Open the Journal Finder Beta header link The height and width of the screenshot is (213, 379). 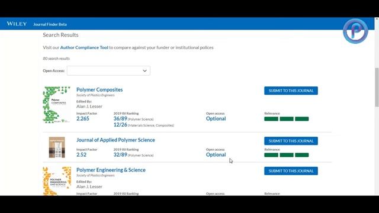(x=50, y=24)
